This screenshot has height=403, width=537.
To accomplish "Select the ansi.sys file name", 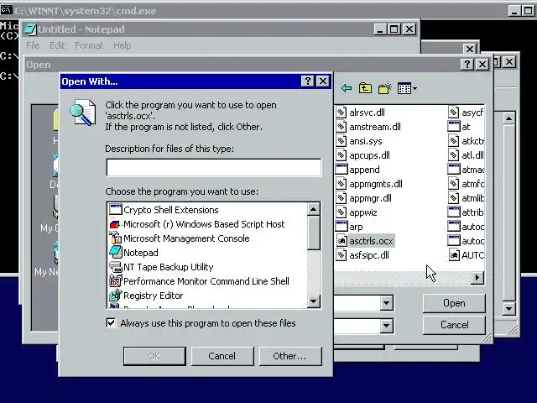I will click(x=366, y=141).
